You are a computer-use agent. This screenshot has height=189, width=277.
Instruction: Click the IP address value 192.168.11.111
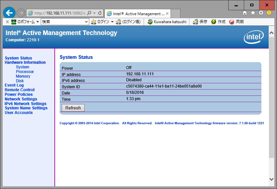[x=140, y=74]
